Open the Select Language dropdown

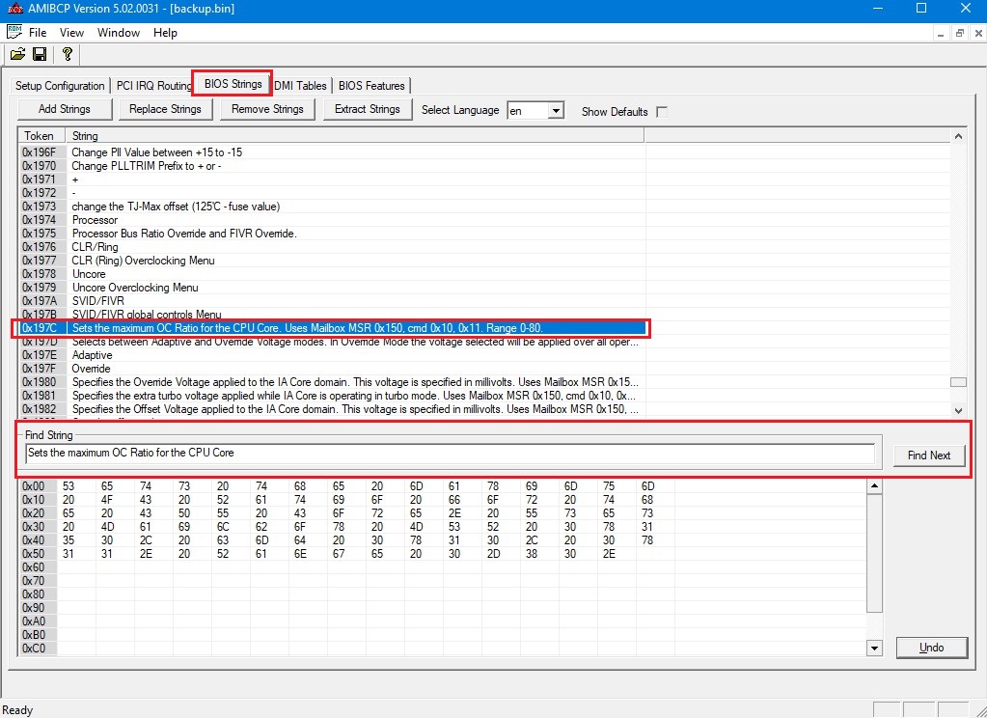click(x=555, y=111)
